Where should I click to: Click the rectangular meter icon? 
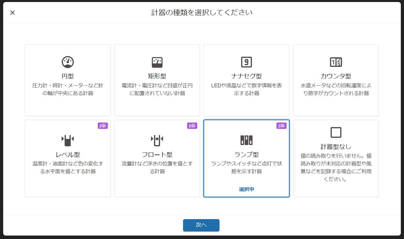coord(157,62)
